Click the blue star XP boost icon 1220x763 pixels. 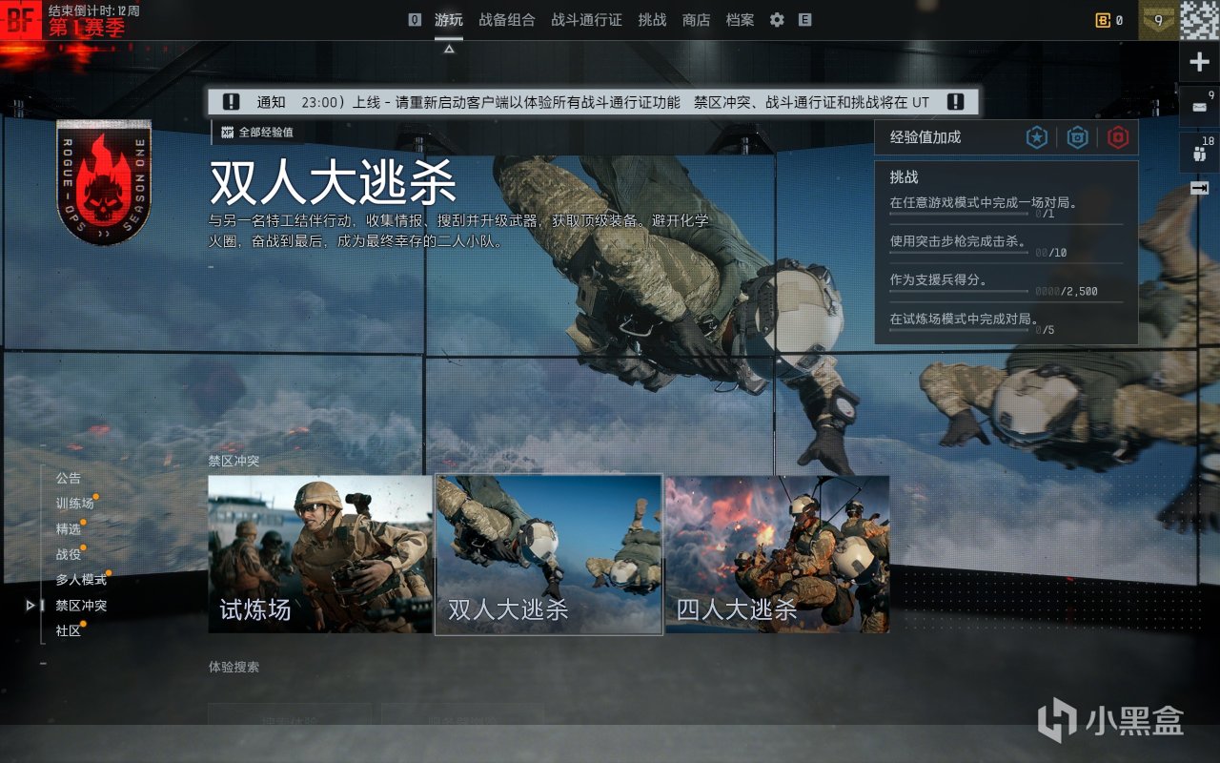tap(1037, 137)
